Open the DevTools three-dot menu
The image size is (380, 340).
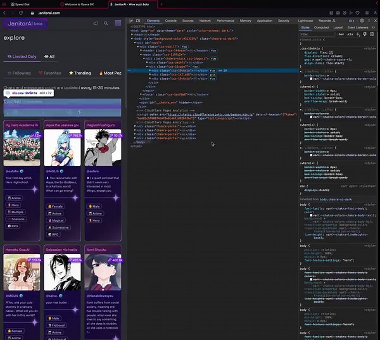369,21
